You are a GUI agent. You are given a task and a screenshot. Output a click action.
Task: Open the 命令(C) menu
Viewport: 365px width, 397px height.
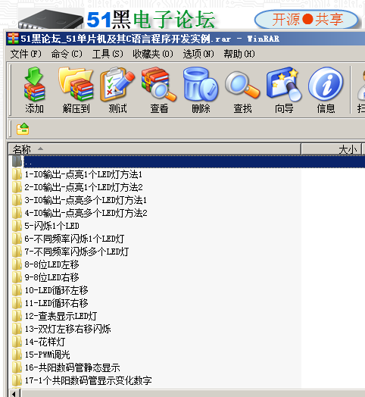[67, 54]
